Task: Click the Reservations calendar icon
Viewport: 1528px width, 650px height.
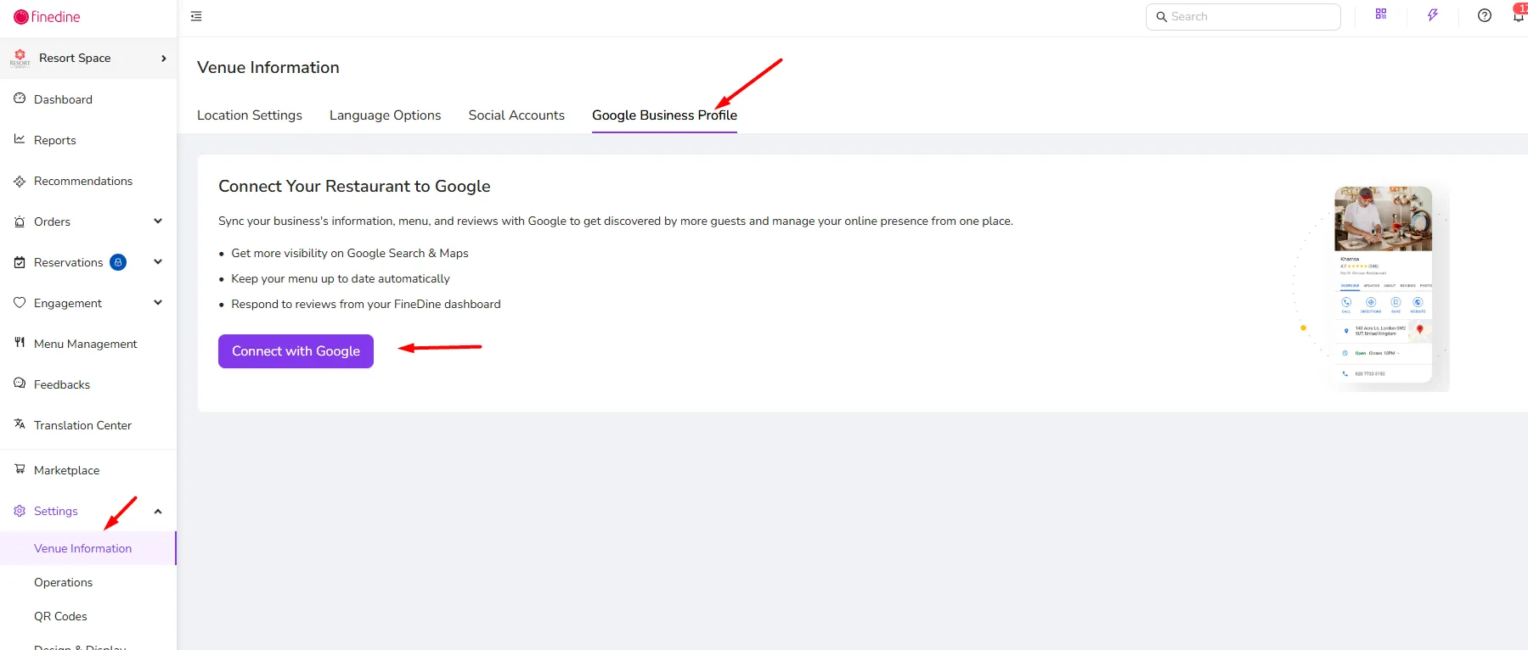Action: pos(20,262)
